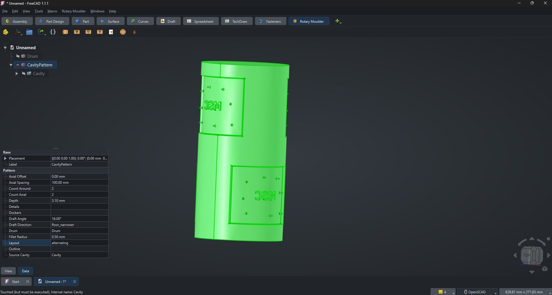Rotate view up with navigation cube arrow
The width and height of the screenshot is (552, 295).
(532, 238)
